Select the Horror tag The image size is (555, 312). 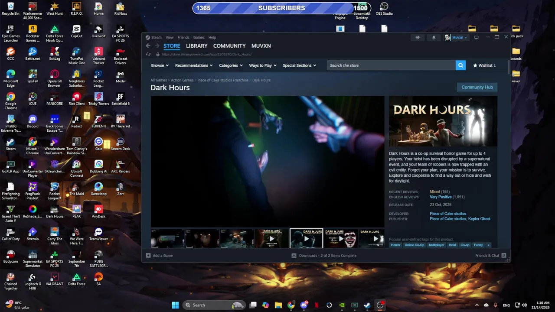click(x=395, y=245)
